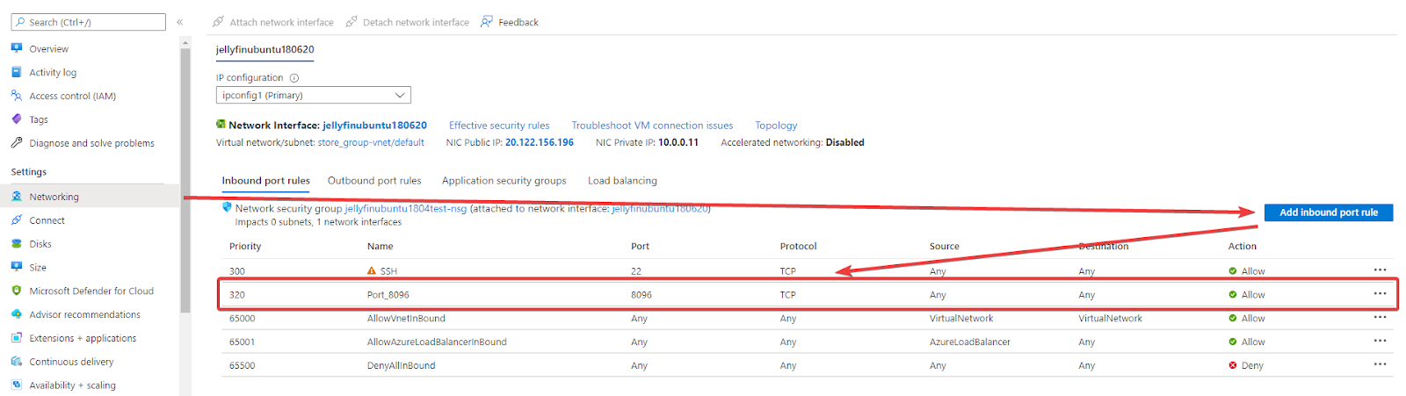Click the Action column header

pos(1242,247)
